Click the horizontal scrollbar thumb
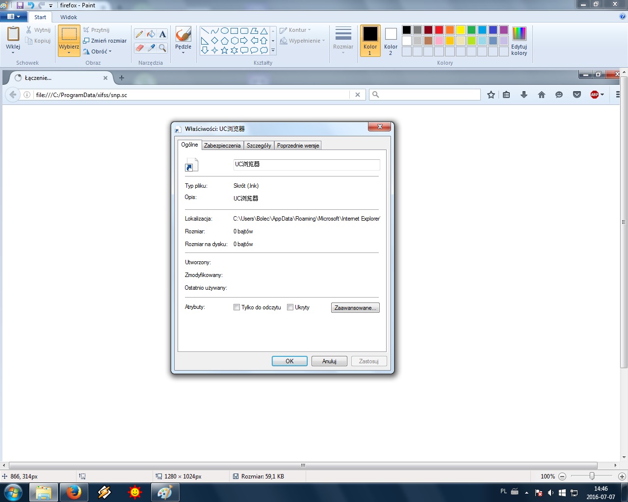The width and height of the screenshot is (628, 502). (x=303, y=465)
